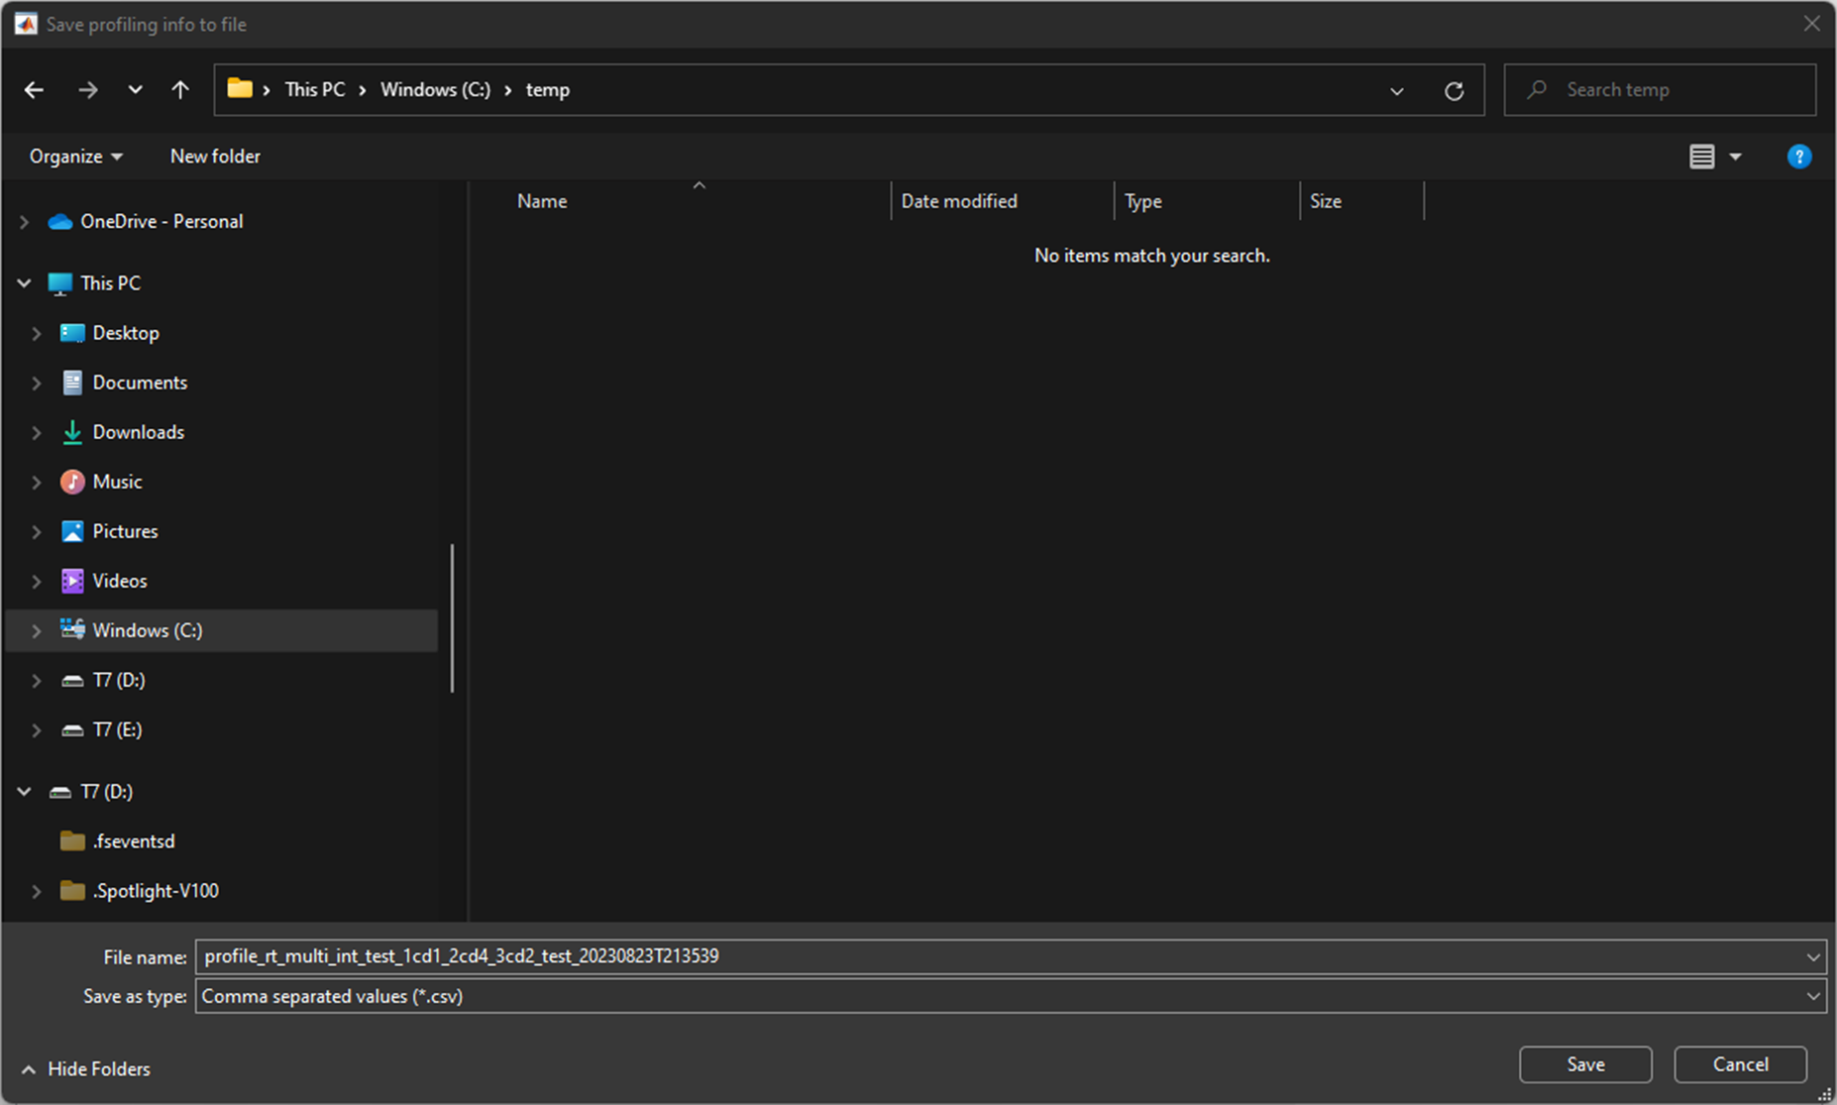Image resolution: width=1837 pixels, height=1105 pixels.
Task: Click the change view layout icon
Action: click(1701, 157)
